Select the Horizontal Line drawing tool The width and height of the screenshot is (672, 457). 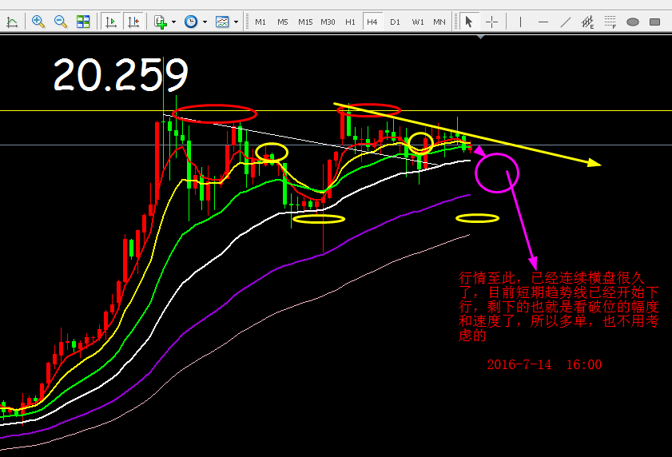tap(543, 22)
